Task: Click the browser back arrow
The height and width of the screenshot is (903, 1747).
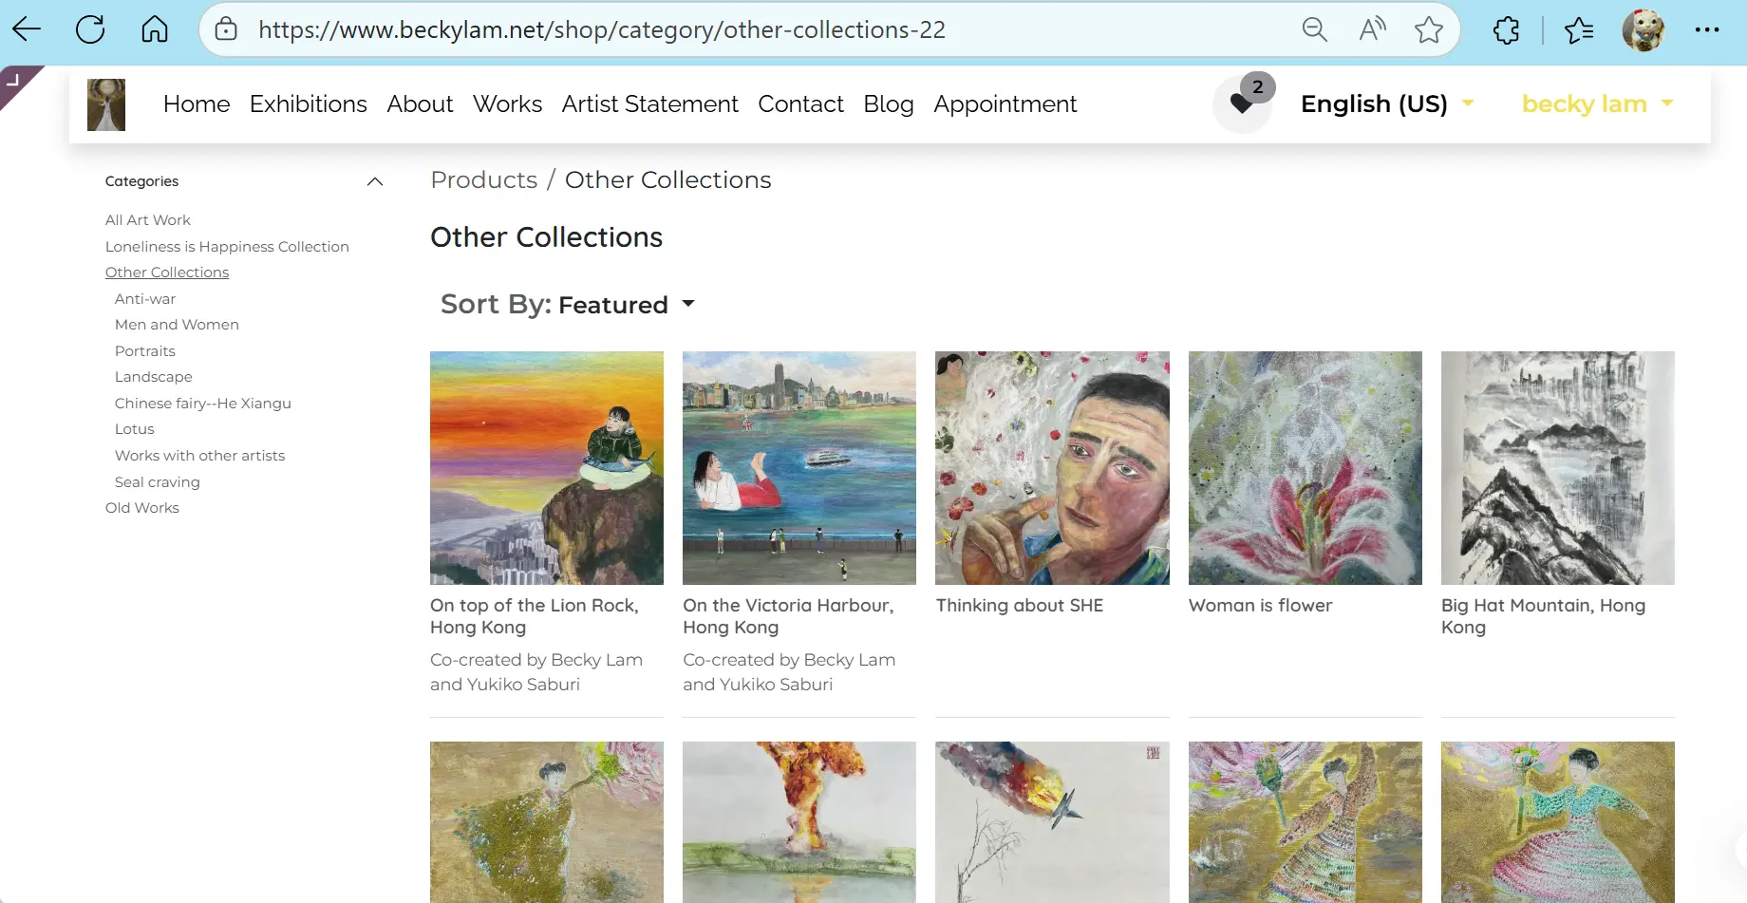Action: pos(27,29)
